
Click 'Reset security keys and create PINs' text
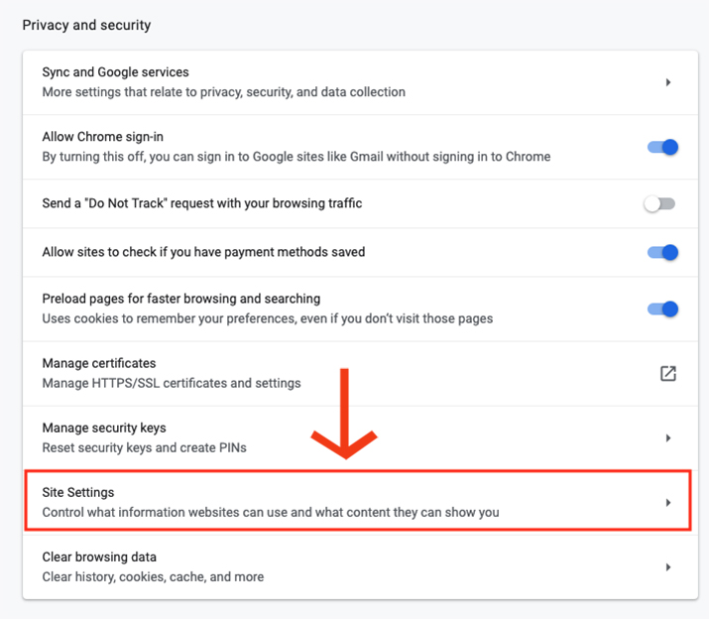coord(144,448)
